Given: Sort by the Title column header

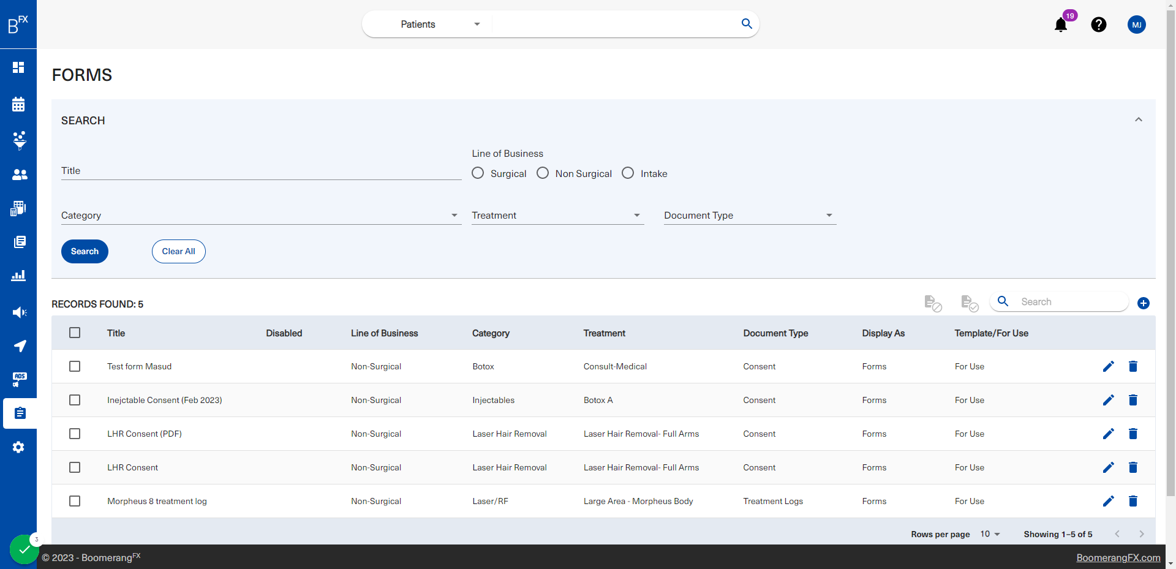Looking at the screenshot, I should [x=116, y=333].
